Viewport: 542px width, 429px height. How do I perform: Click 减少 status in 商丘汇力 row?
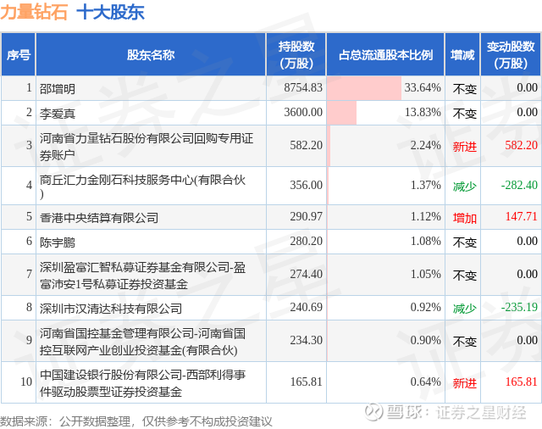point(465,187)
